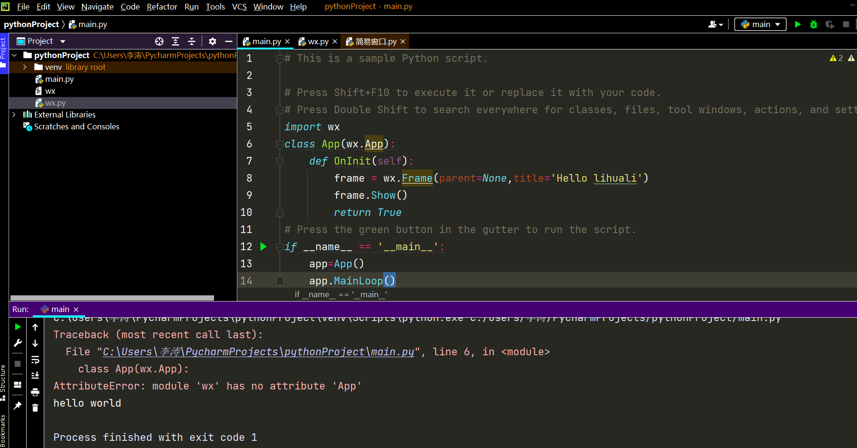Screen dimensions: 857x448
Task: Open the File menu
Action: 23,7
